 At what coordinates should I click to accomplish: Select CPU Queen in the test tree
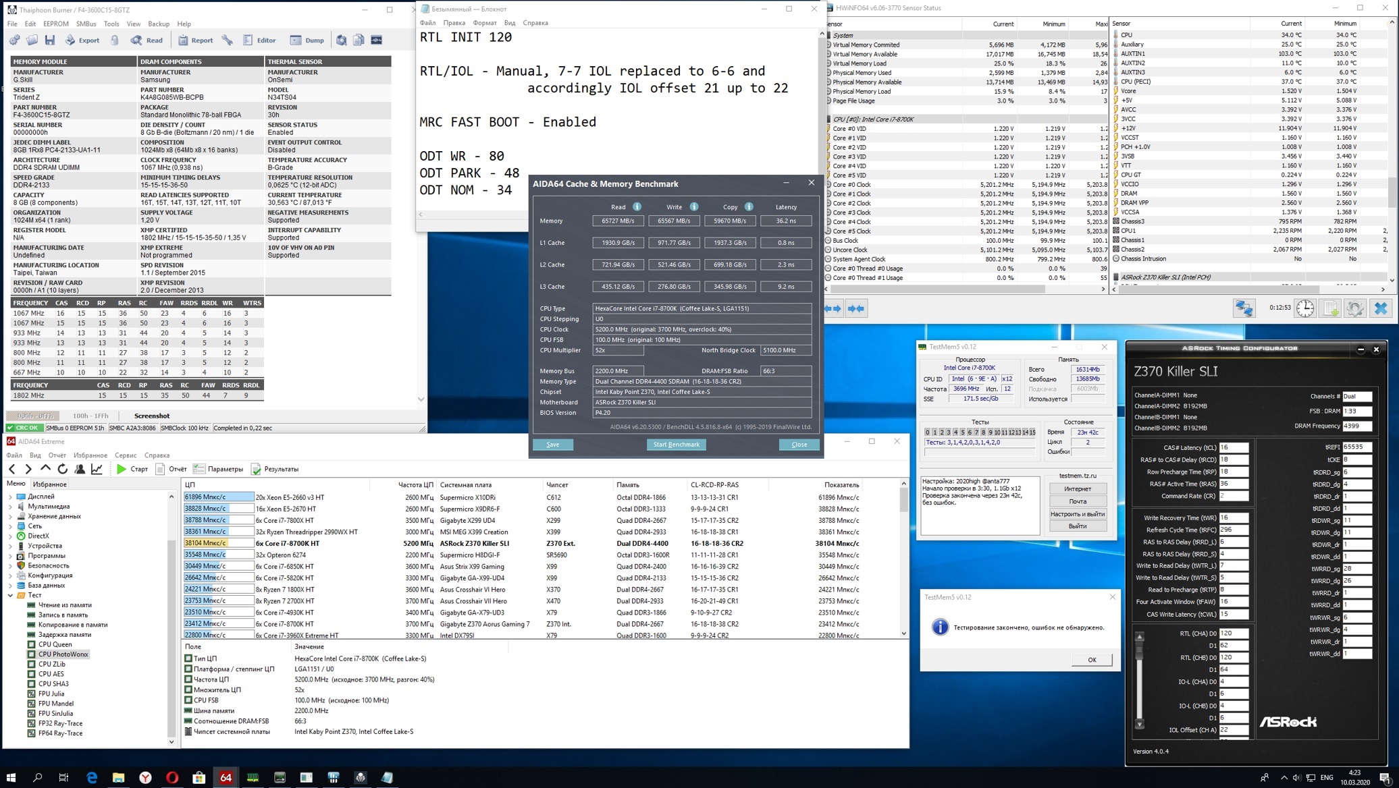tap(55, 644)
